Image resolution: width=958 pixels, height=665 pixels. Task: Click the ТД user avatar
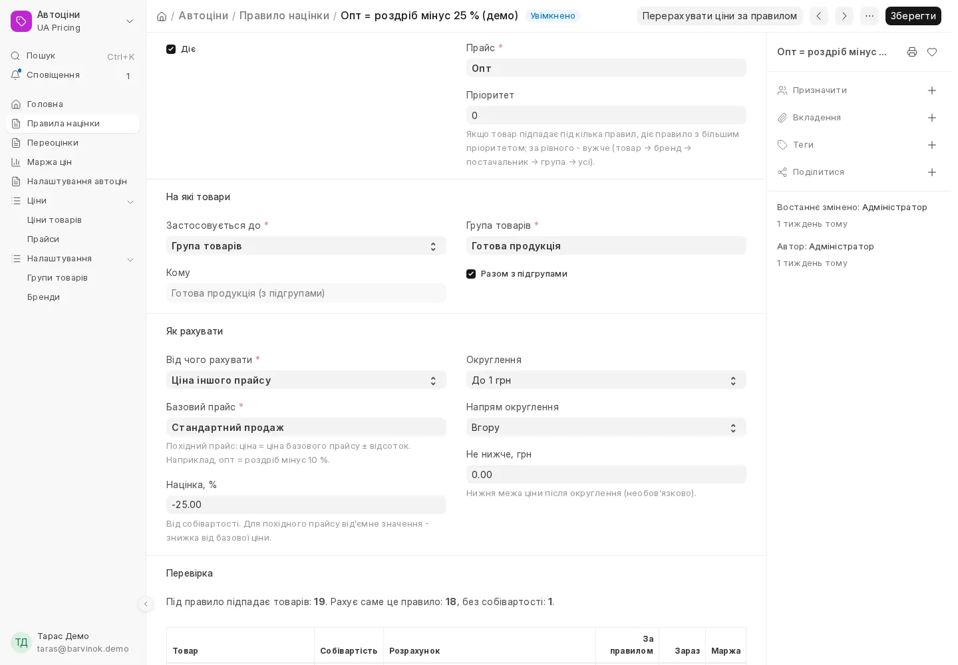point(21,642)
